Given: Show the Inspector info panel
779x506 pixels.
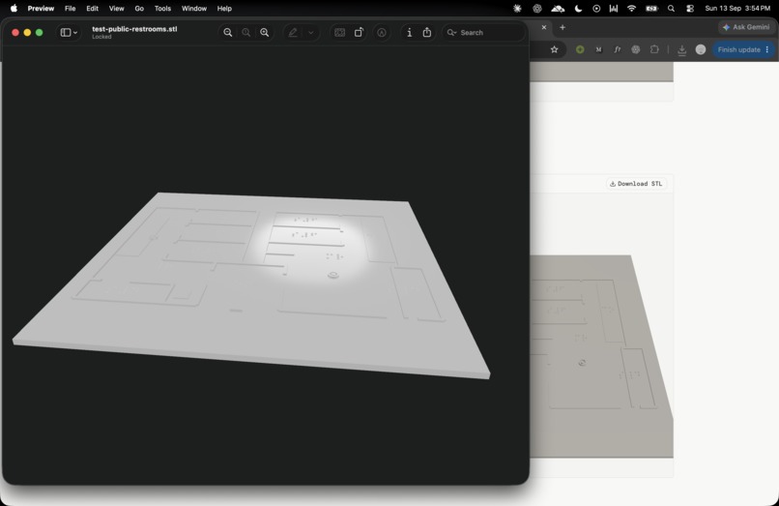Looking at the screenshot, I should pyautogui.click(x=410, y=32).
